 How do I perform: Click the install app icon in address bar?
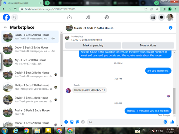click(x=146, y=9)
